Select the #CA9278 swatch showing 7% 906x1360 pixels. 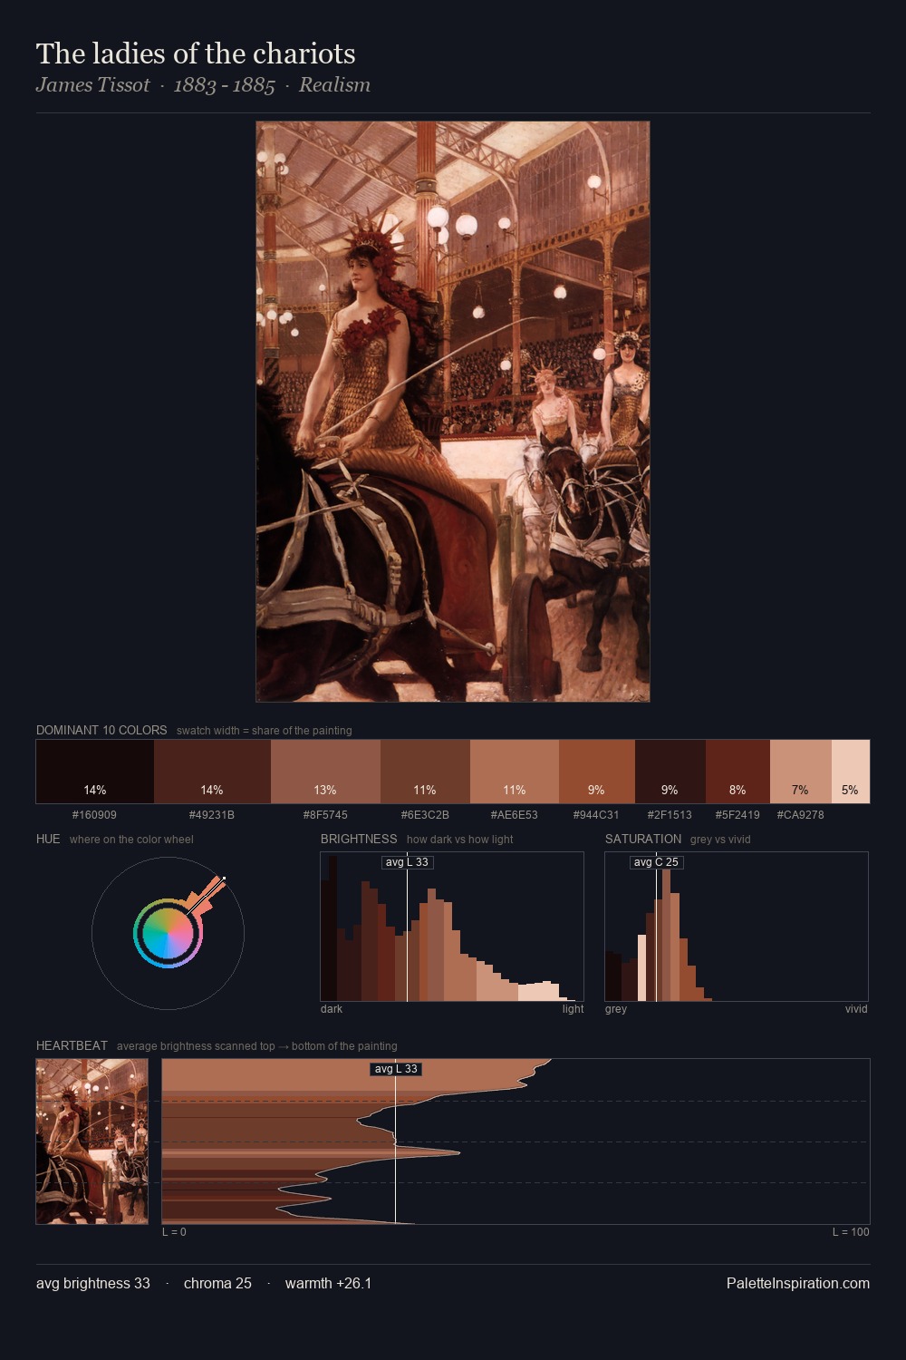coord(801,772)
